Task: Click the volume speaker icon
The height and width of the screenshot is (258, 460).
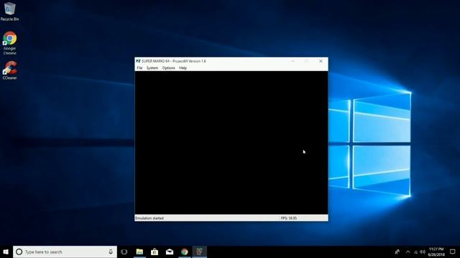Action: point(423,252)
